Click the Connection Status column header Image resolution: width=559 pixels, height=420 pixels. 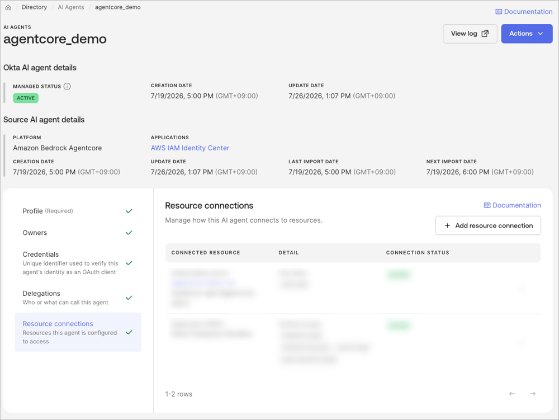(418, 253)
